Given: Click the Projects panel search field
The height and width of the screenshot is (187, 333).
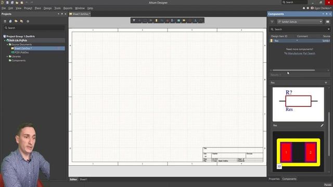Looking at the screenshot, I should coord(34,28).
